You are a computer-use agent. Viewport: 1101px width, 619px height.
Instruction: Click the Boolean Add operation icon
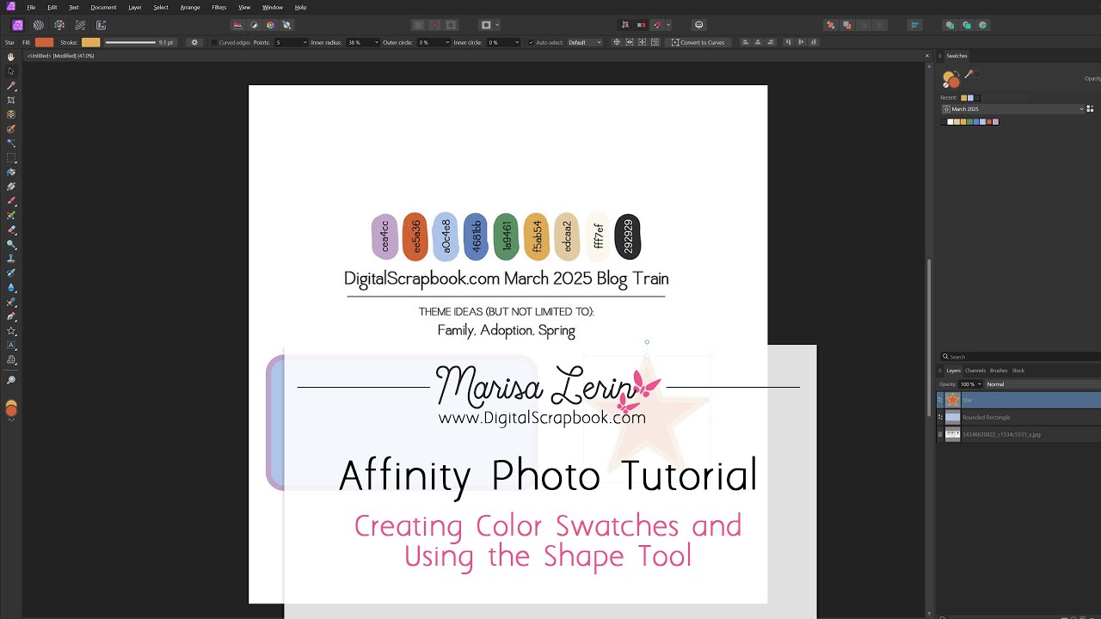950,25
